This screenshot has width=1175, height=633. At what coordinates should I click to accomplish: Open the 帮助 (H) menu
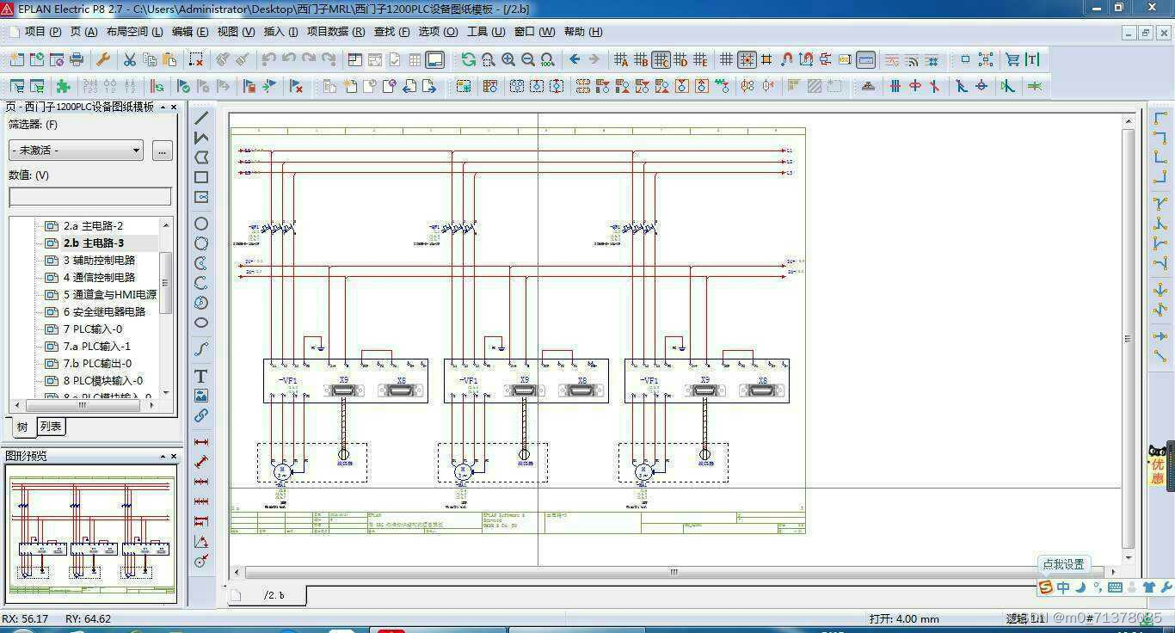(583, 32)
